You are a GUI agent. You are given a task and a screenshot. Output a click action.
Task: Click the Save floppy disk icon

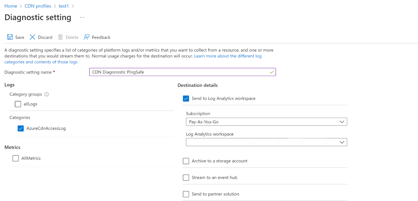pos(10,37)
